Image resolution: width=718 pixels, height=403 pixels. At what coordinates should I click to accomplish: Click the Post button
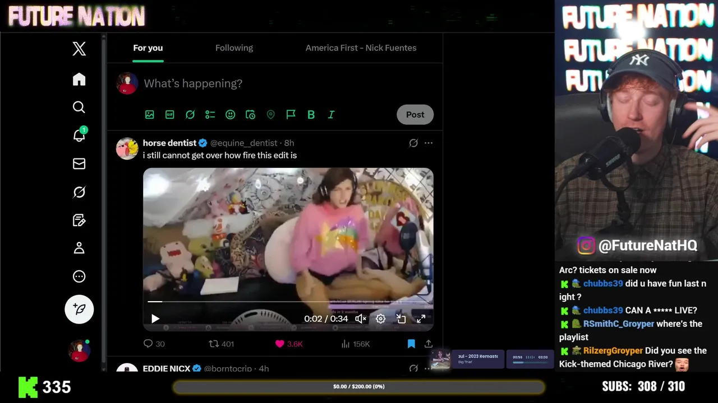(x=415, y=114)
